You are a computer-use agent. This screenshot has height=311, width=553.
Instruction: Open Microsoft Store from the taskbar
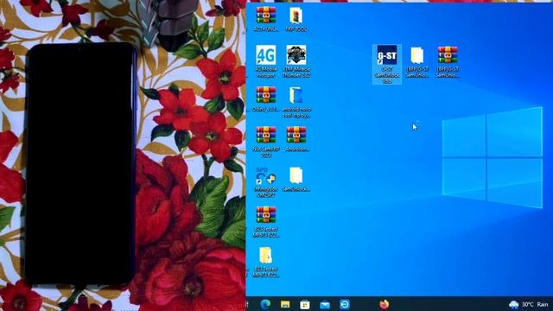coord(305,304)
